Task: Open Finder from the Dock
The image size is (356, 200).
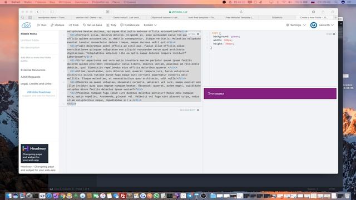Action: pyautogui.click(x=9, y=196)
